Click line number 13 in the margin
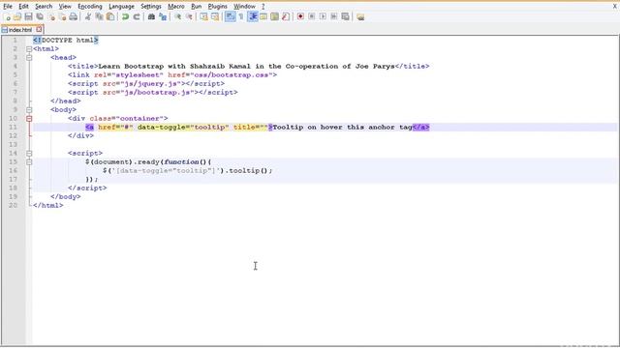The image size is (620, 348). tap(13, 144)
